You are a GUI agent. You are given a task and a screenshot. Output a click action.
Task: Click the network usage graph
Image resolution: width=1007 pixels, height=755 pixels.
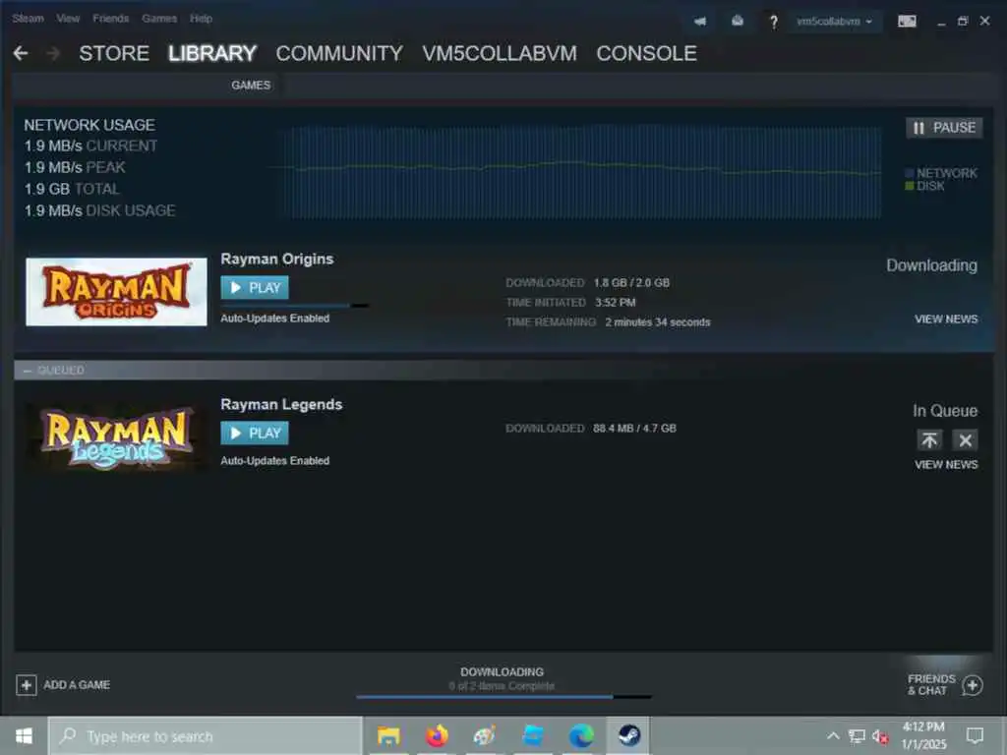581,172
